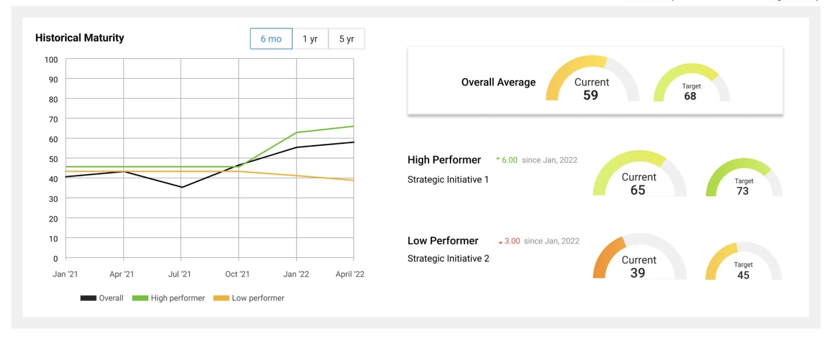This screenshot has width=831, height=338.
Task: Click the High Performer heading
Action: (x=444, y=160)
